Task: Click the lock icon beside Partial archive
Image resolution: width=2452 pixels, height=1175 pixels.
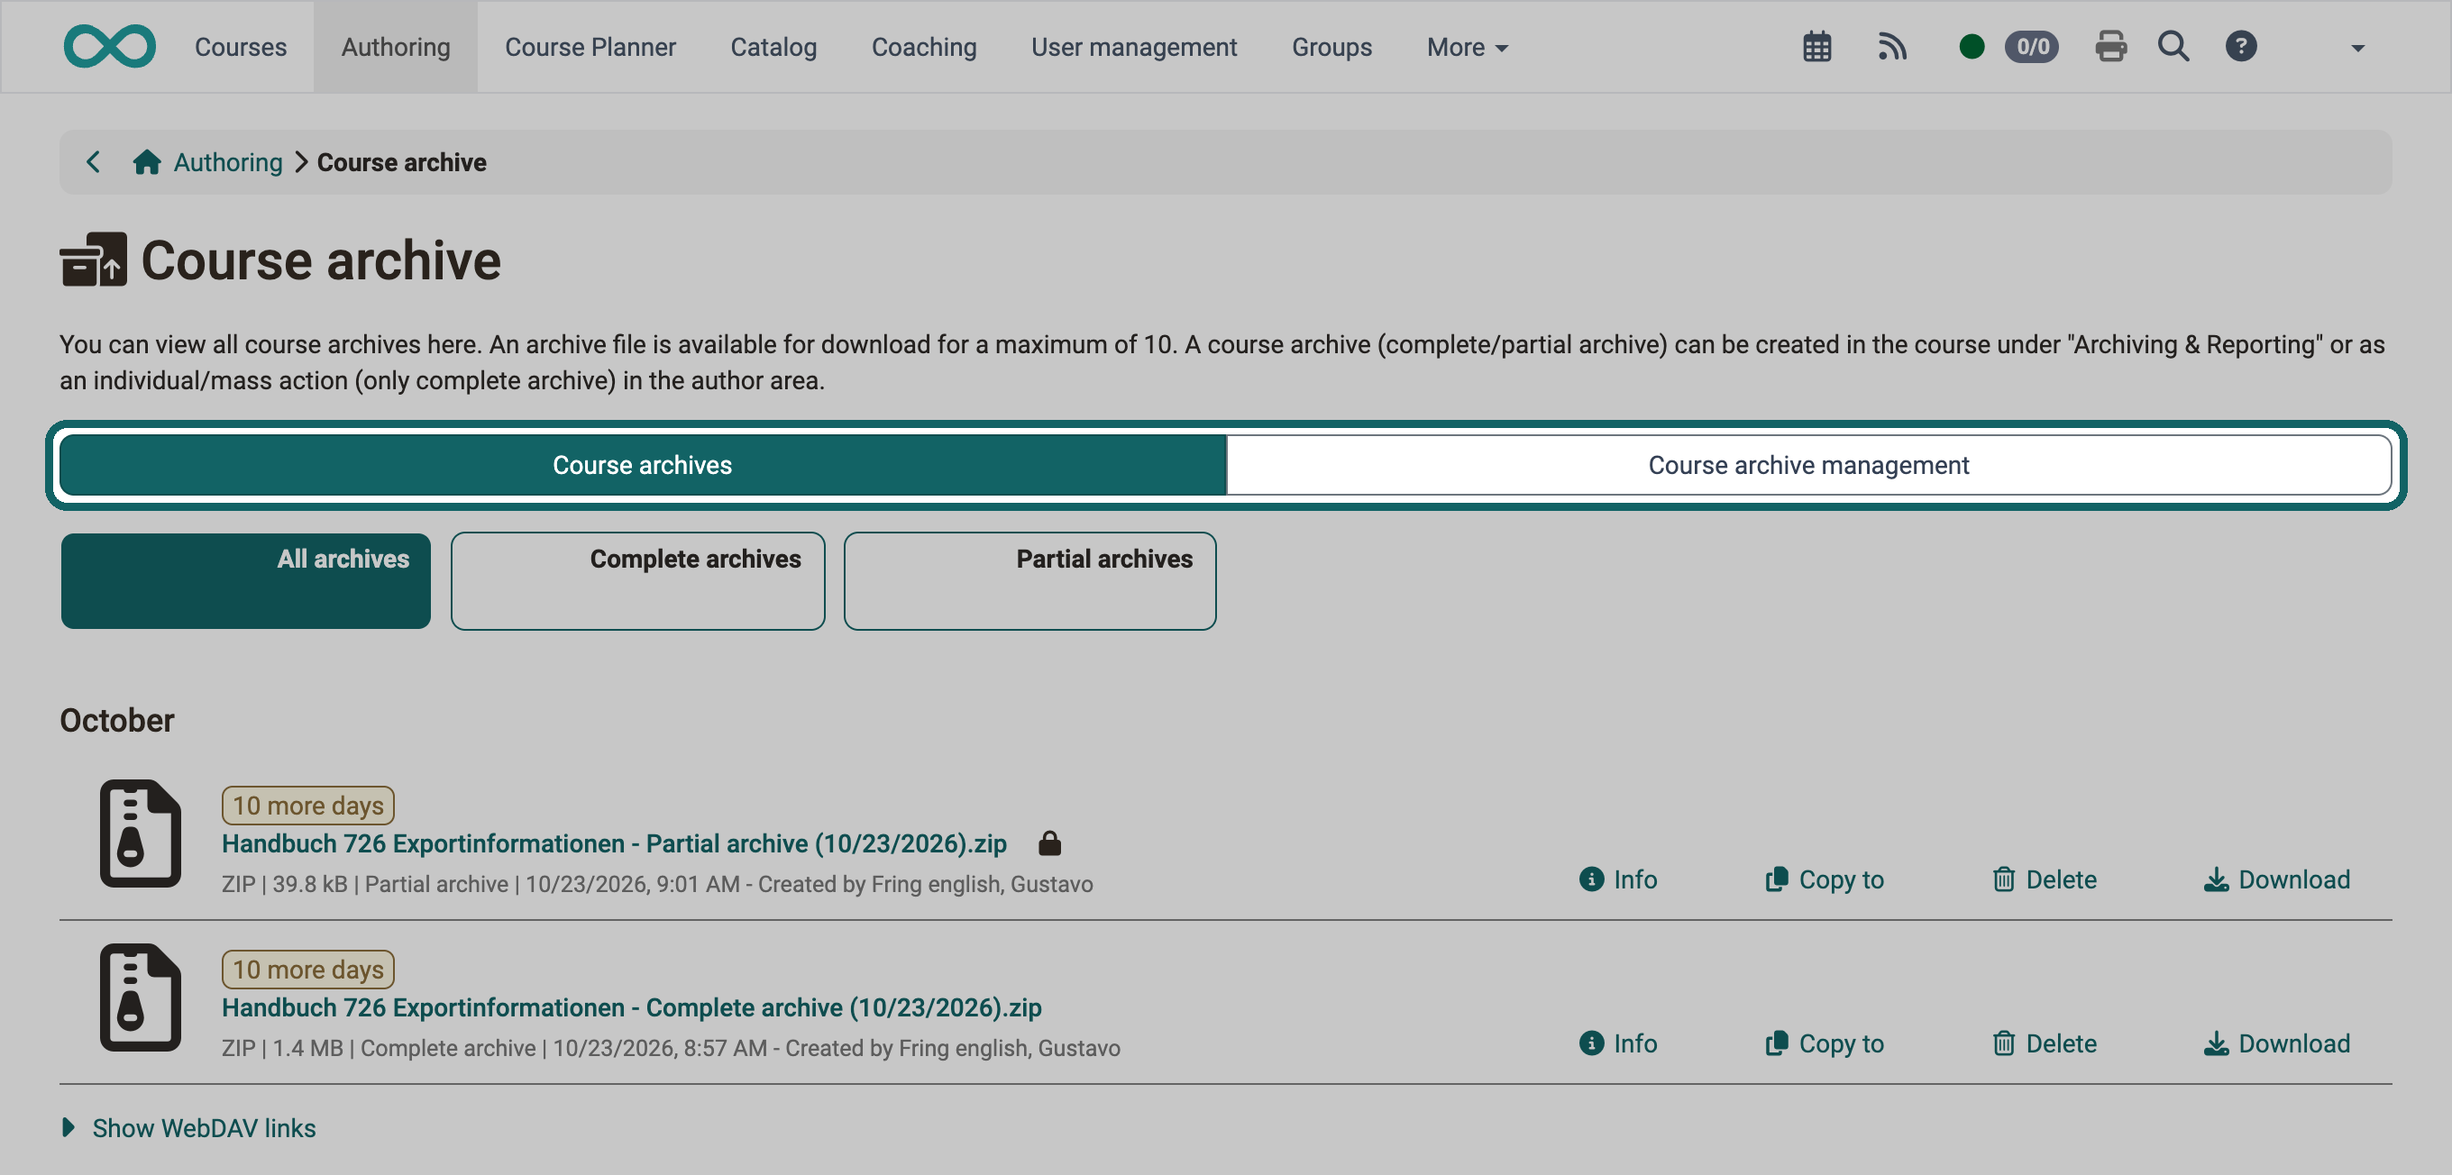Action: click(x=1049, y=843)
